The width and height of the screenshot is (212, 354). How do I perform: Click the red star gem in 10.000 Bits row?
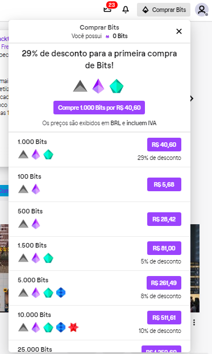[x=73, y=327]
